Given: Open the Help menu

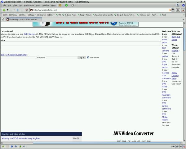Looking at the screenshot, I should pos(53,5).
